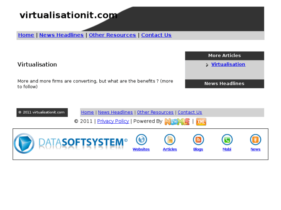Open the footer News Headlines link

[x=115, y=112]
